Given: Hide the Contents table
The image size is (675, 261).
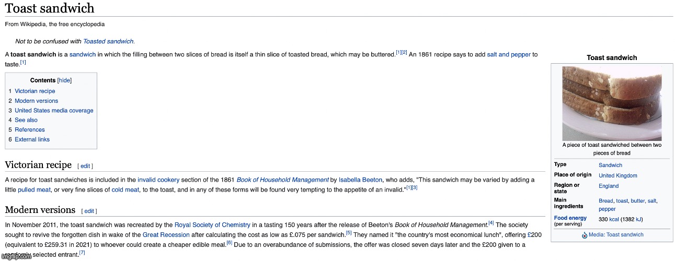Looking at the screenshot, I should tap(64, 80).
